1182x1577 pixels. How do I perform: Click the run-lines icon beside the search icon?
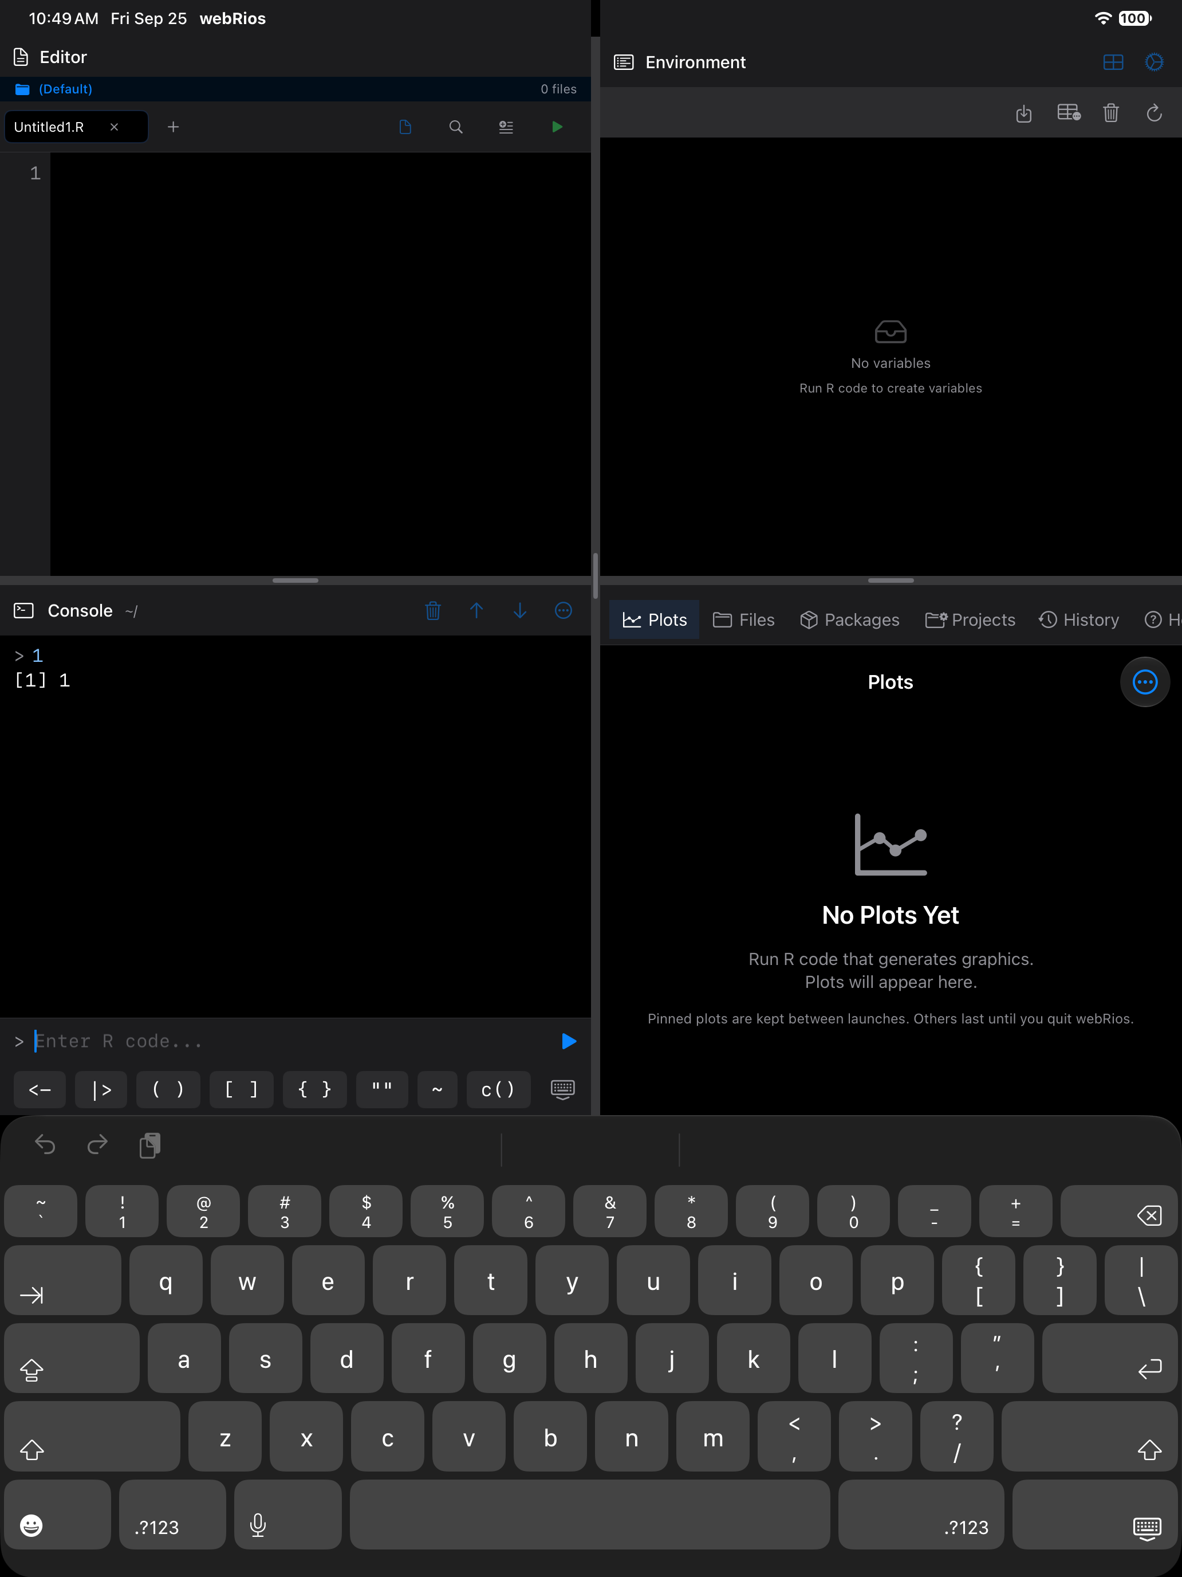point(506,127)
